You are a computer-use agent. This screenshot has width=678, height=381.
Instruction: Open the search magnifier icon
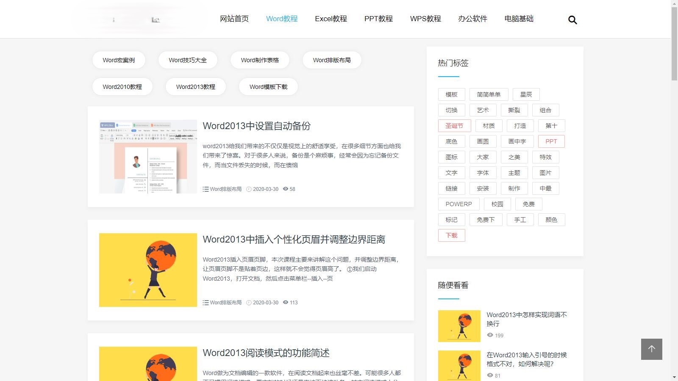coord(572,20)
